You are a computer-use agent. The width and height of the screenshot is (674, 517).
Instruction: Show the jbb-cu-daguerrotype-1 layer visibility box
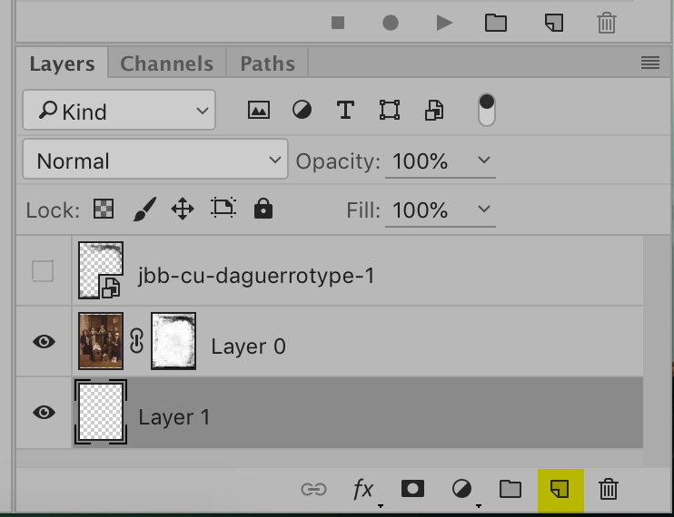[43, 270]
